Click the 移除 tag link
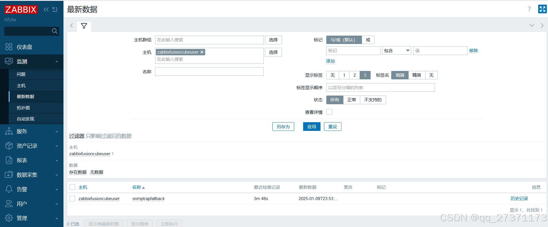Viewport: 548px width, 227px height. [x=474, y=51]
